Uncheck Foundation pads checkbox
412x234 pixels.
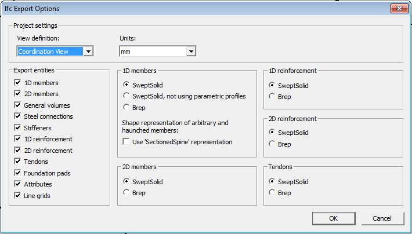17,173
